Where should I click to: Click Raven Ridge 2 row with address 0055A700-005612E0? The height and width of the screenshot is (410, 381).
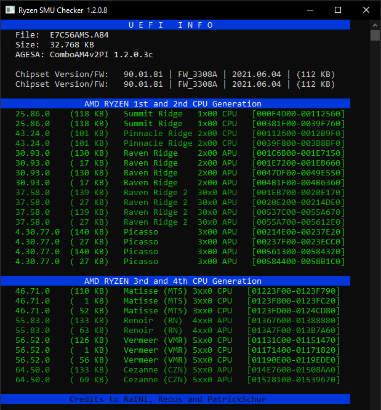point(180,222)
